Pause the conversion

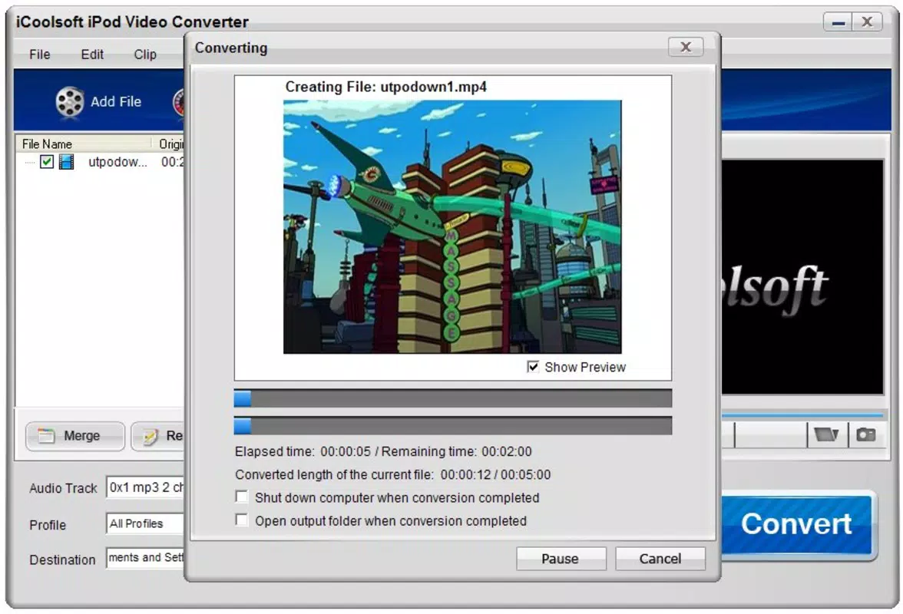pos(561,558)
